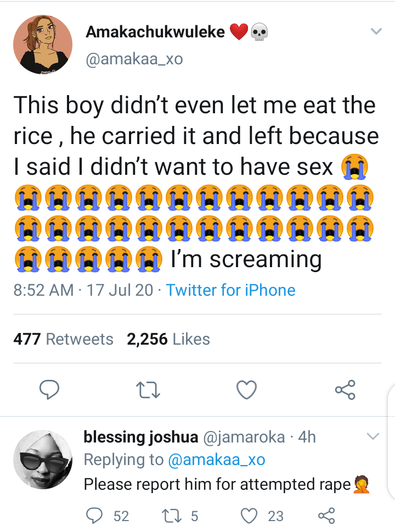Open the Twitter for iPhone link
This screenshot has height=531, width=395.
(230, 290)
